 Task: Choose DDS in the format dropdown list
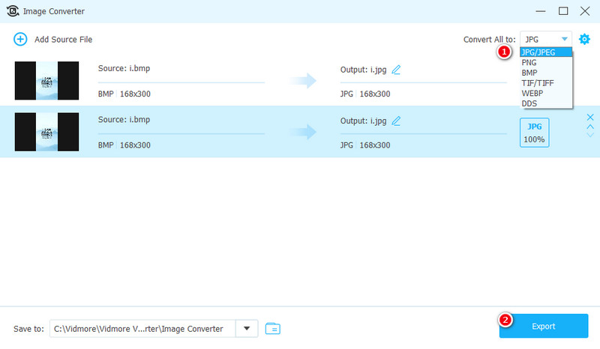[x=529, y=103]
